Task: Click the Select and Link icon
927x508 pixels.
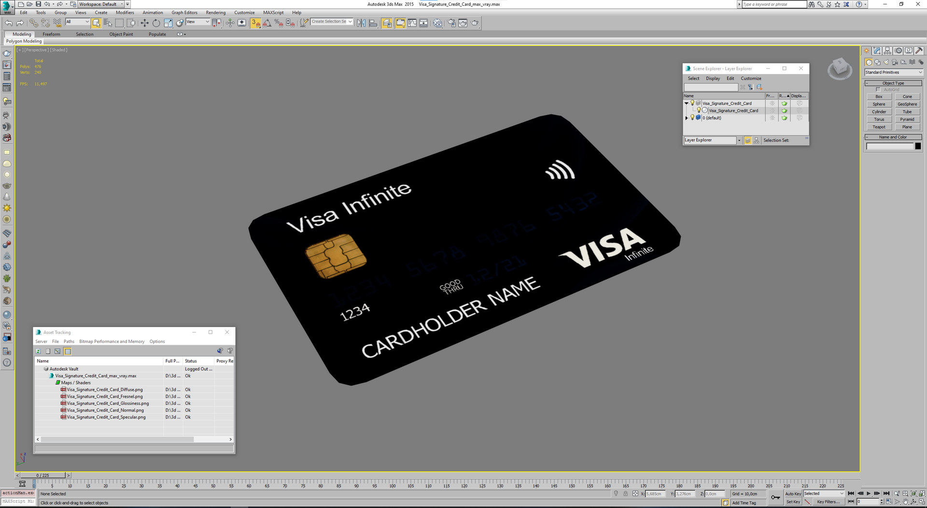Action: (x=33, y=23)
